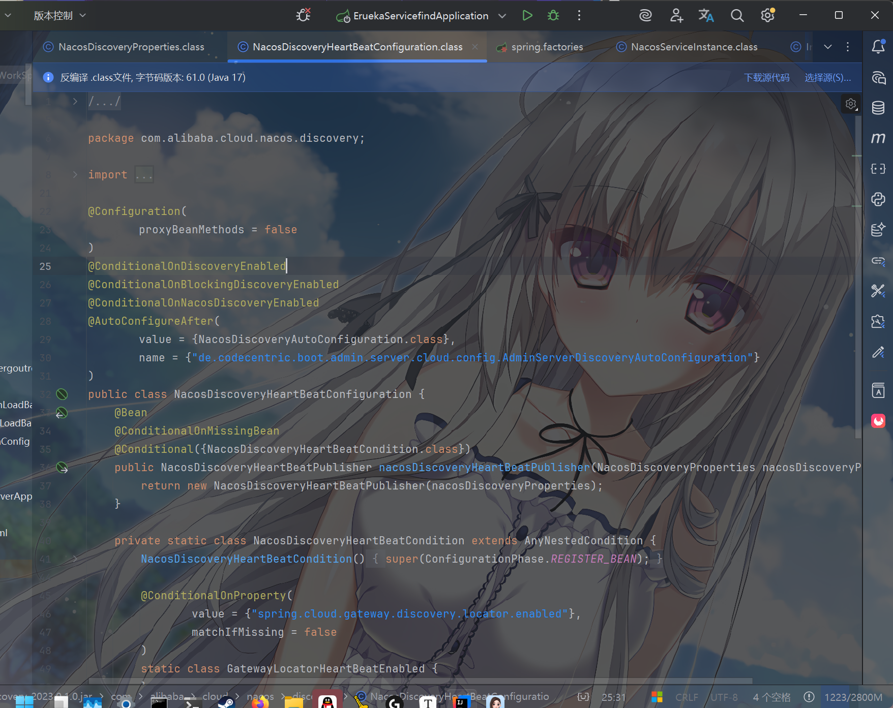Select NacosDiscoveryHeartBeatConfiguration.class tab
This screenshot has width=893, height=708.
pyautogui.click(x=357, y=47)
